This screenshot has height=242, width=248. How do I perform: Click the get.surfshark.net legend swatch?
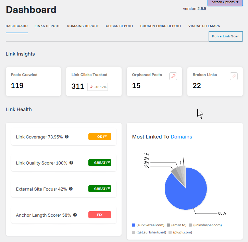133,232
